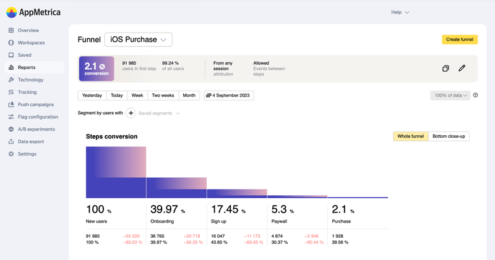
Task: Click the pencil edit funnel icon
Action: [462, 69]
